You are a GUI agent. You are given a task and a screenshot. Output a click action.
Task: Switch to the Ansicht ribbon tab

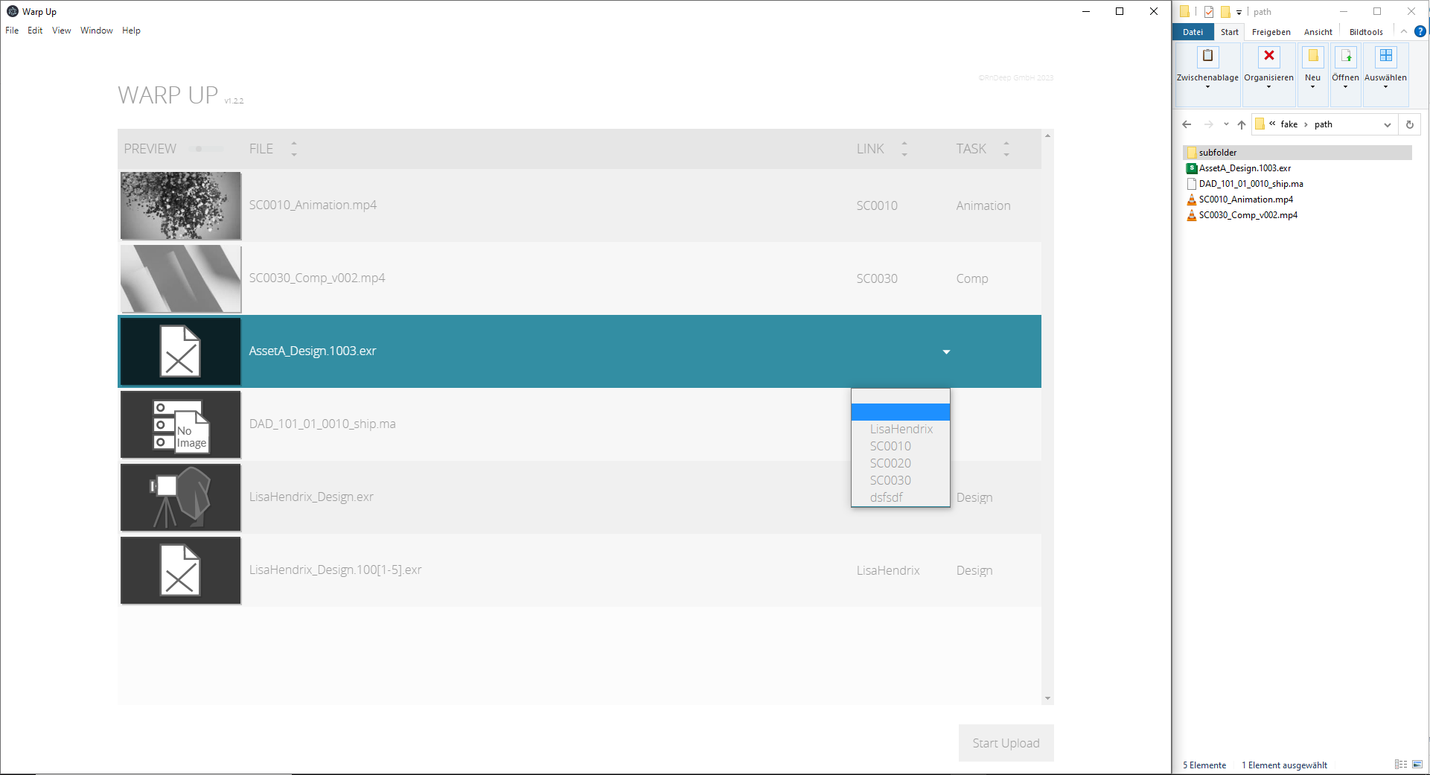coord(1318,32)
